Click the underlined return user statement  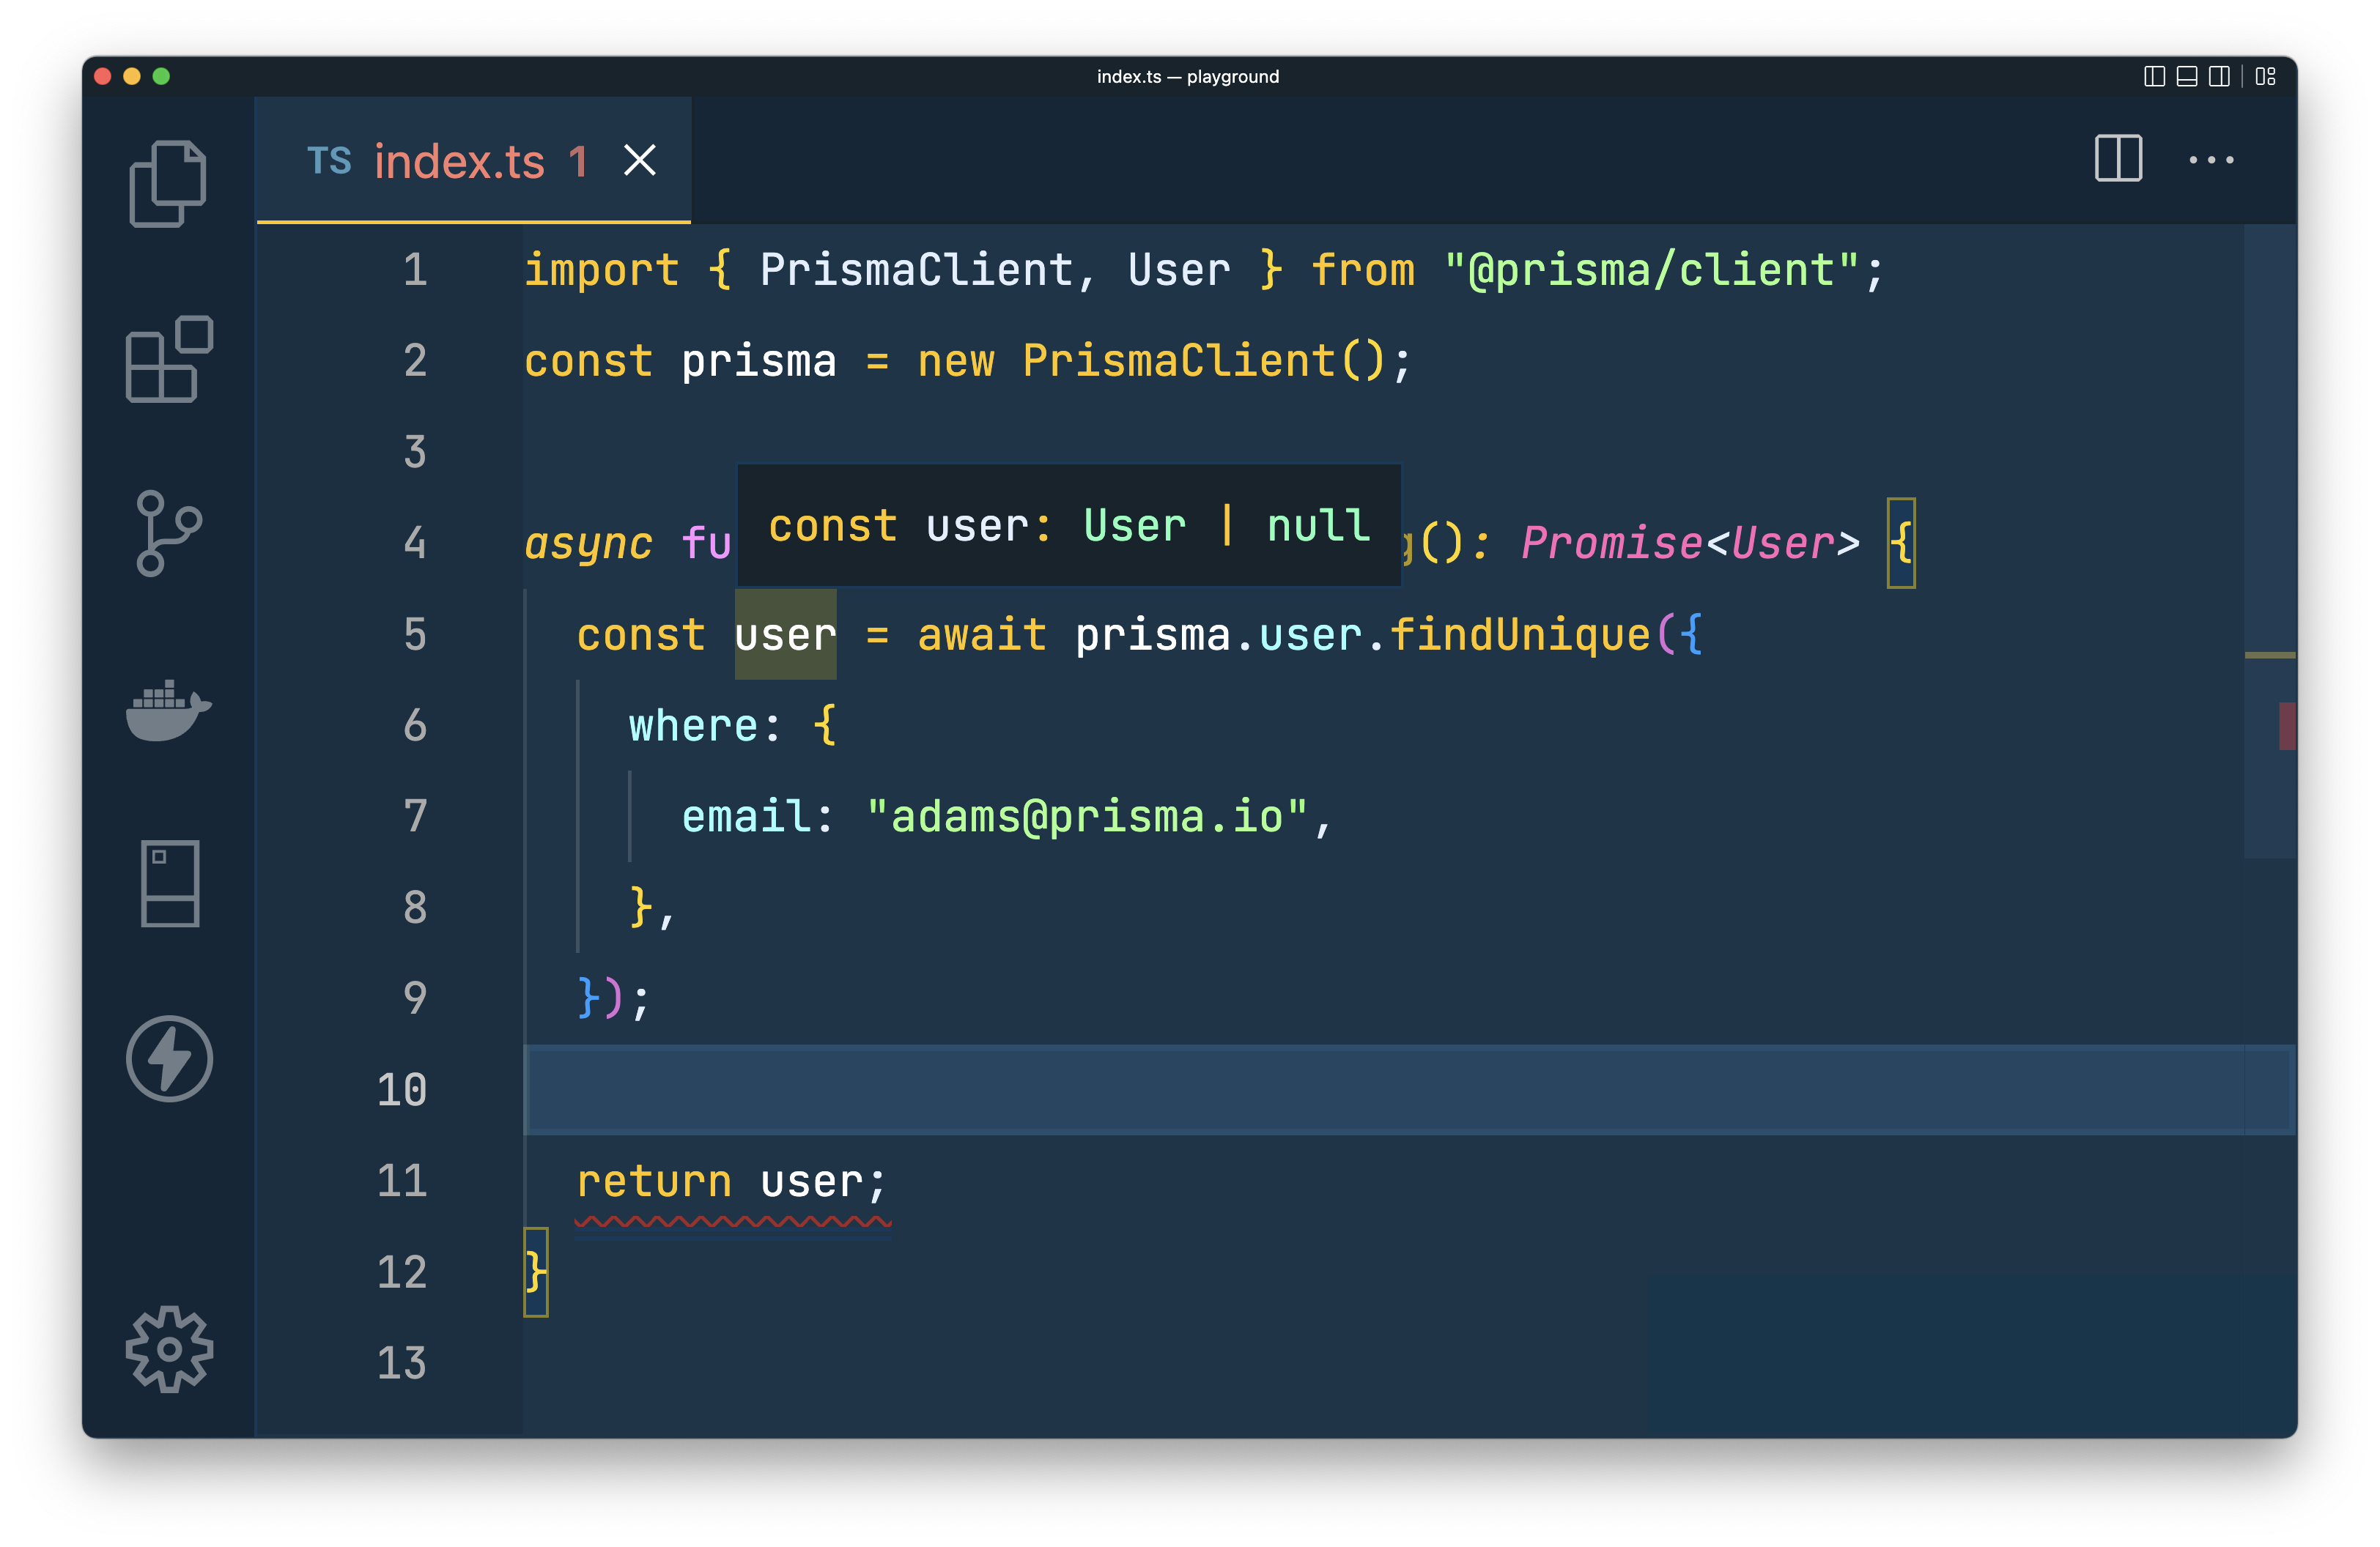[x=731, y=1183]
